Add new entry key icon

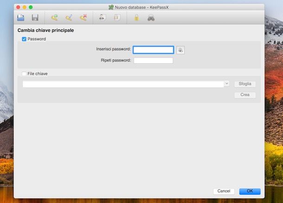[54, 18]
